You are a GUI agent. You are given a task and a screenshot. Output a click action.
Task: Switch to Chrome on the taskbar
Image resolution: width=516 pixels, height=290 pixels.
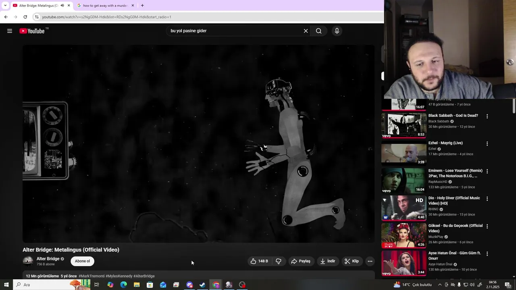(x=216, y=285)
